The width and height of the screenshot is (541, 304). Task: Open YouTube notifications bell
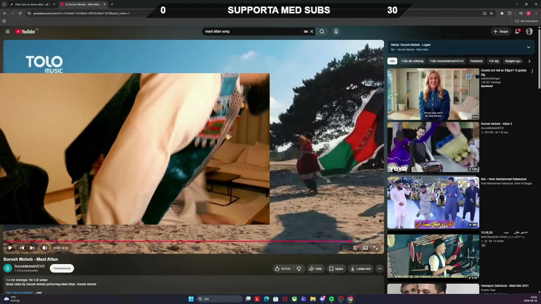517,31
